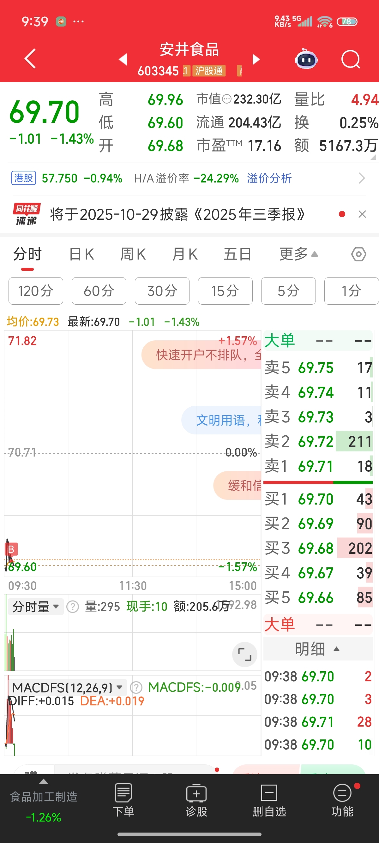
Task: Expand chart to fullscreen icon
Action: click(244, 654)
